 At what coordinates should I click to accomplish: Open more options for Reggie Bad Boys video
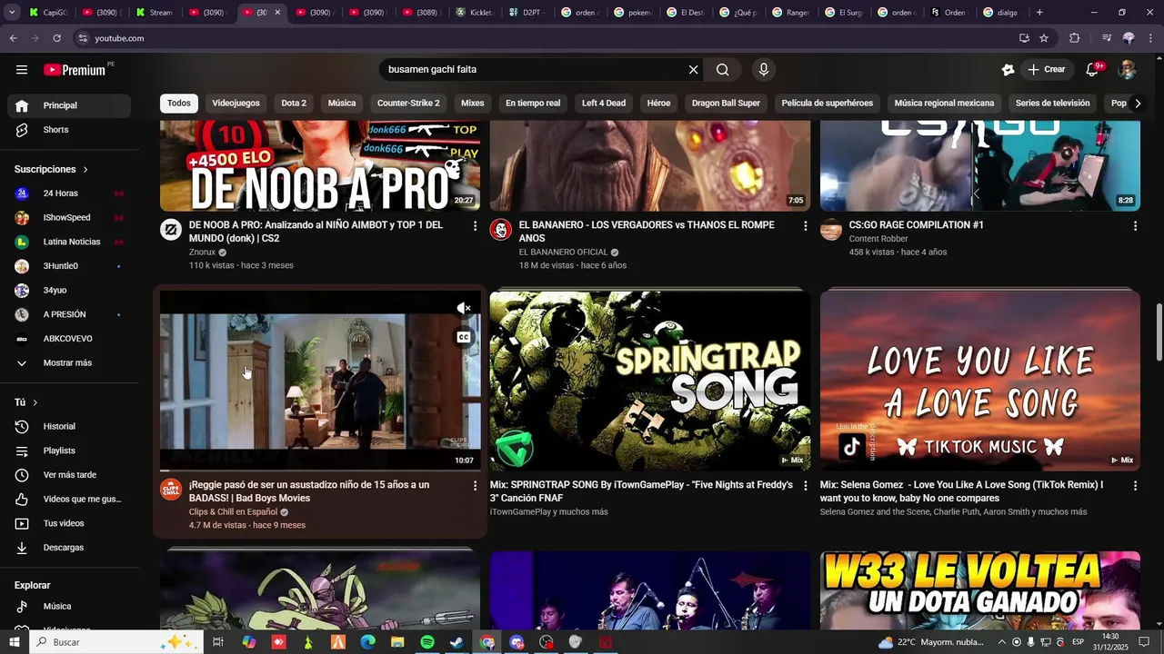coord(475,486)
